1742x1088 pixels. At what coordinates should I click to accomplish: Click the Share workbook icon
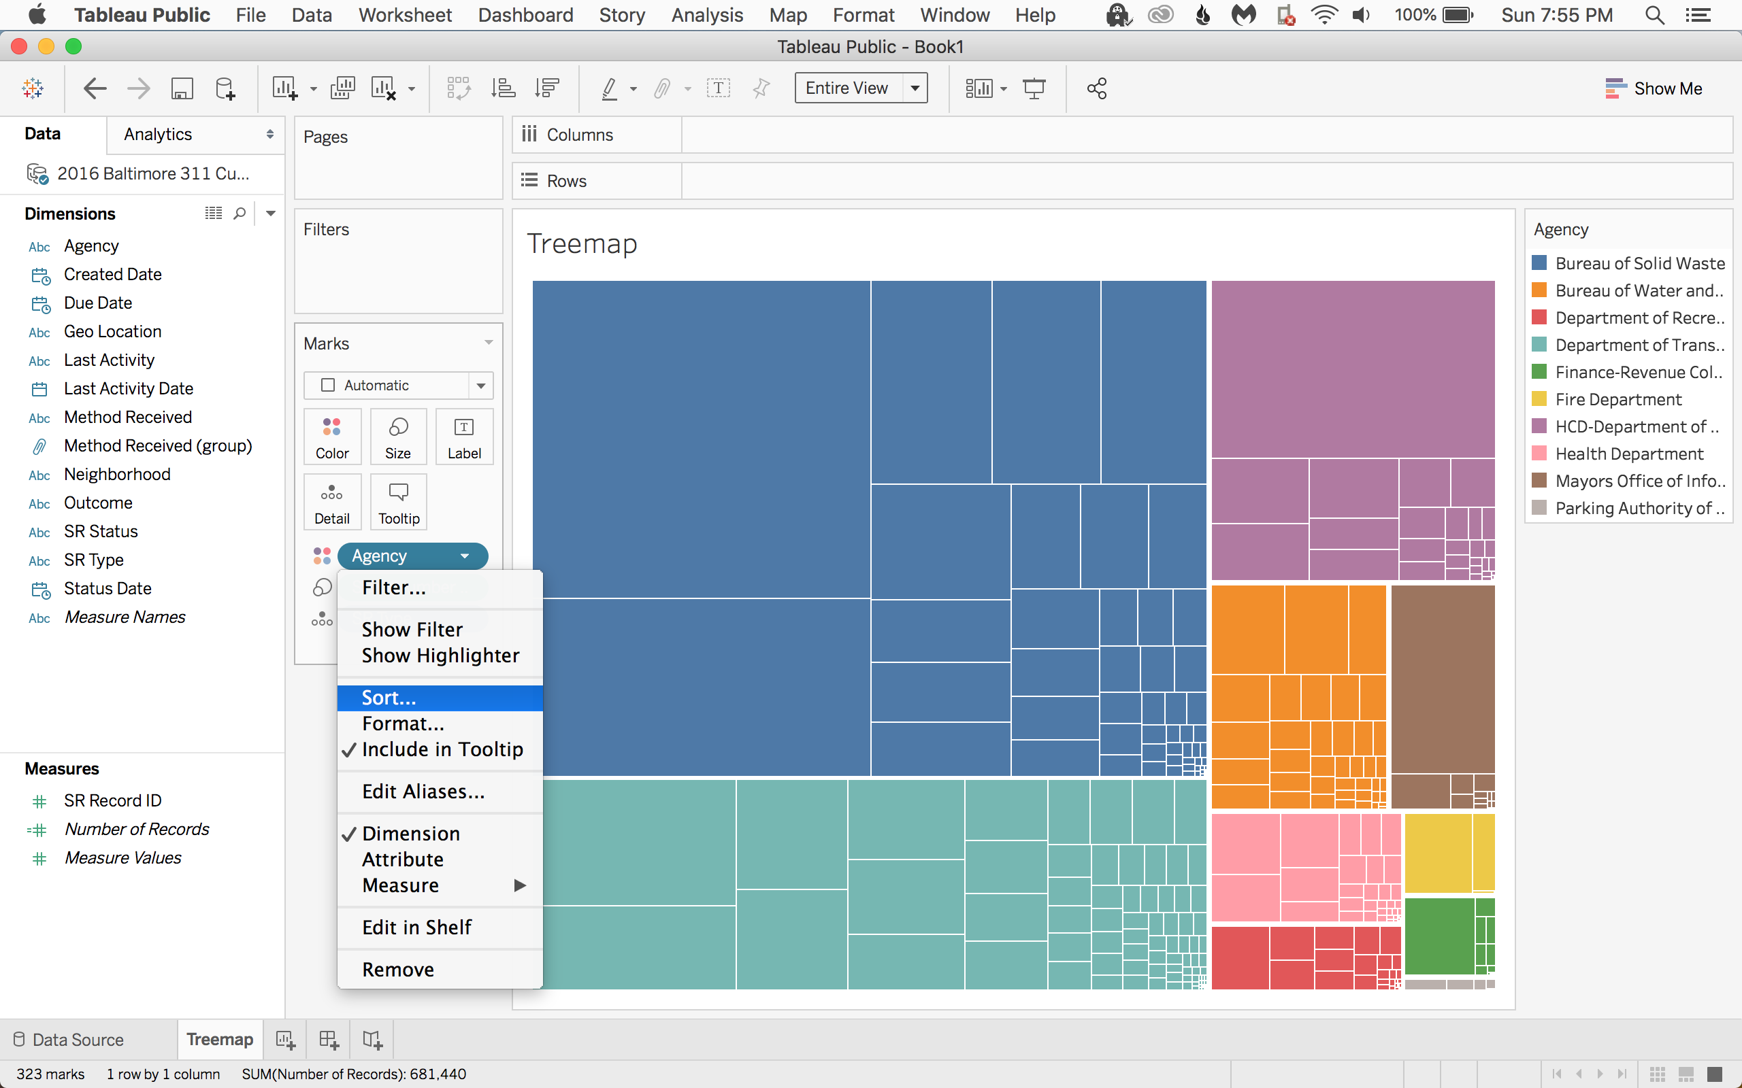tap(1097, 88)
